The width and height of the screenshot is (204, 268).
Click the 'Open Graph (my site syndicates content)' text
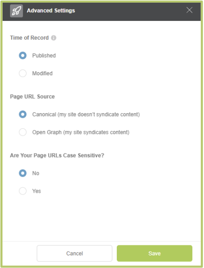pyautogui.click(x=81, y=132)
